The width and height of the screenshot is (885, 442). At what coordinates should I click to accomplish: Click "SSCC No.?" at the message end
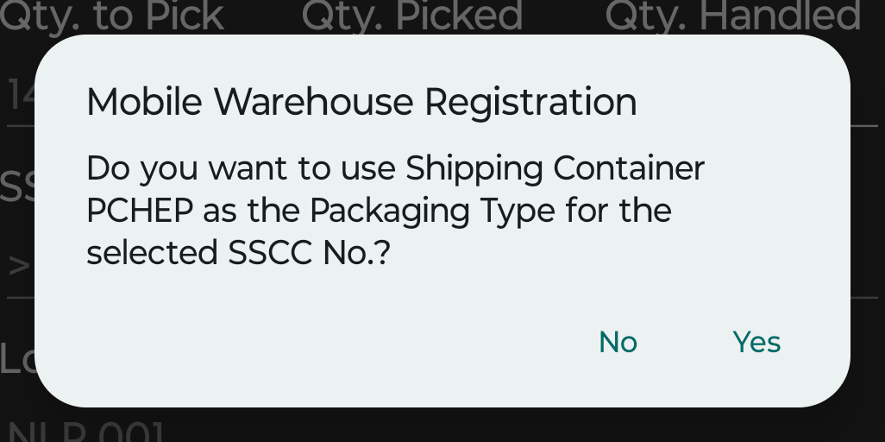coord(304,253)
